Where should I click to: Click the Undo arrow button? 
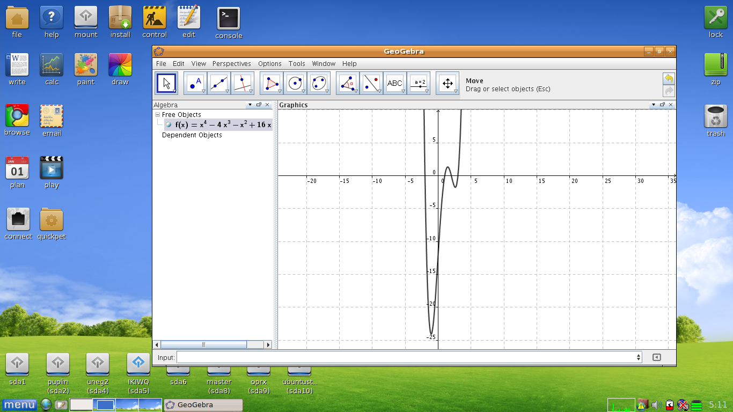point(668,78)
